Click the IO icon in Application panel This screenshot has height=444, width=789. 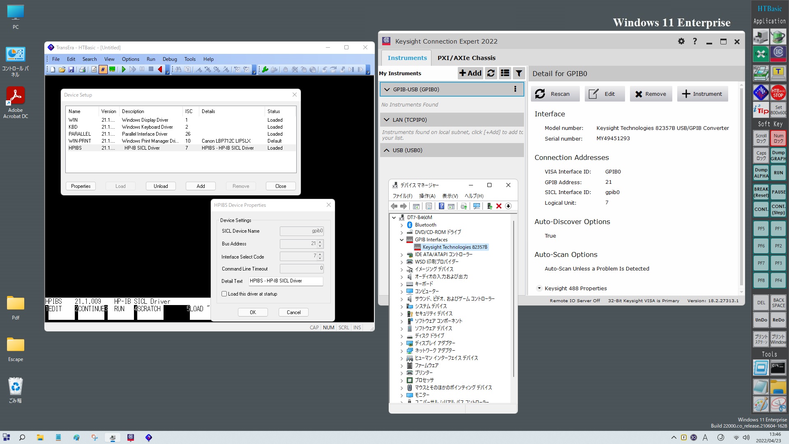[778, 54]
